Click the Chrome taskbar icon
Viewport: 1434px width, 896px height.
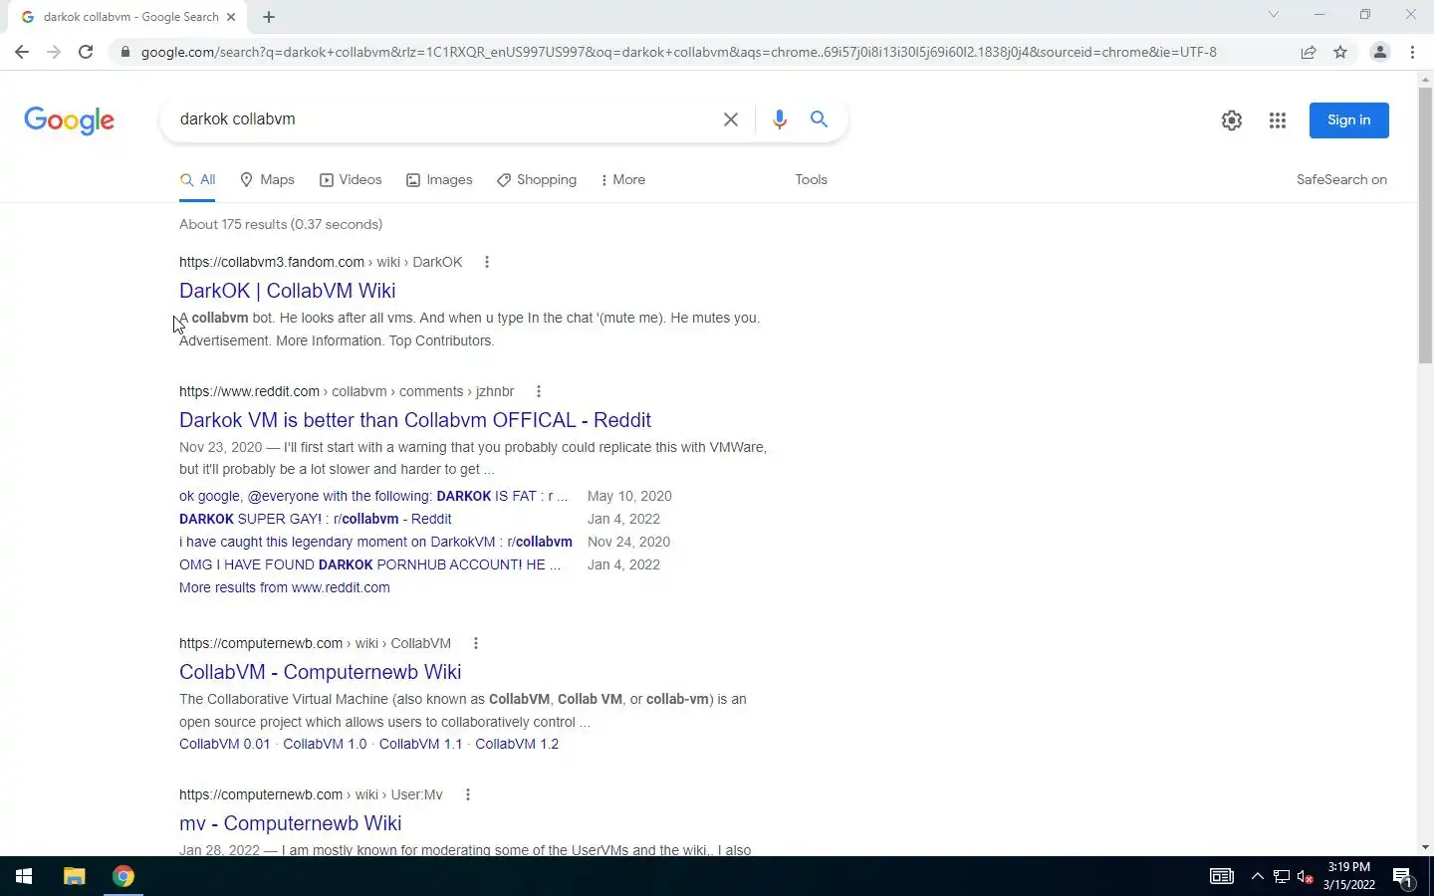[123, 876]
